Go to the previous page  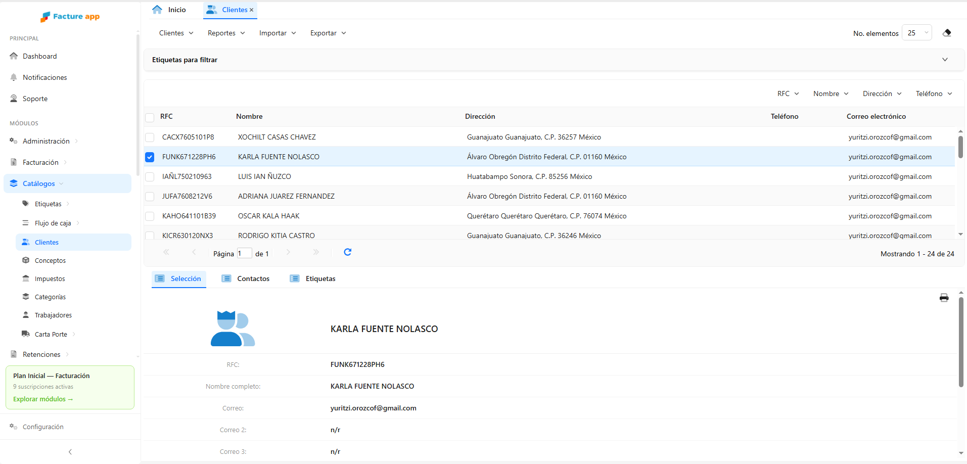coord(194,252)
